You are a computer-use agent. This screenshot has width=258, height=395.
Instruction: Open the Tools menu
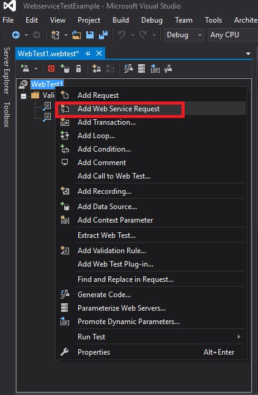click(x=213, y=20)
